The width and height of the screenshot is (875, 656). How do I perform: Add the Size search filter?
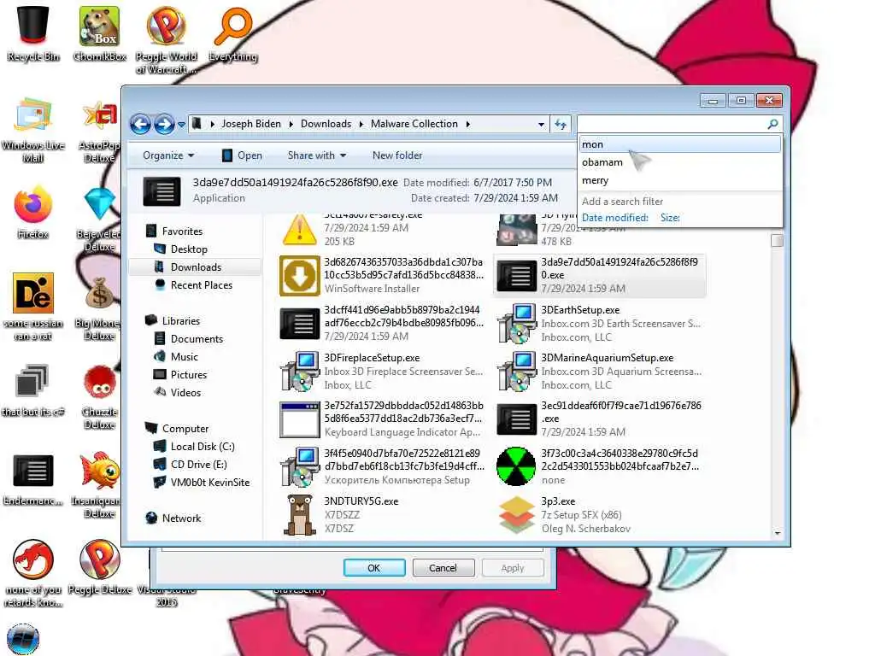(670, 218)
